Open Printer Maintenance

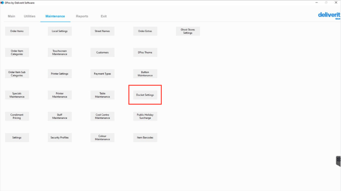pyautogui.click(x=60, y=95)
